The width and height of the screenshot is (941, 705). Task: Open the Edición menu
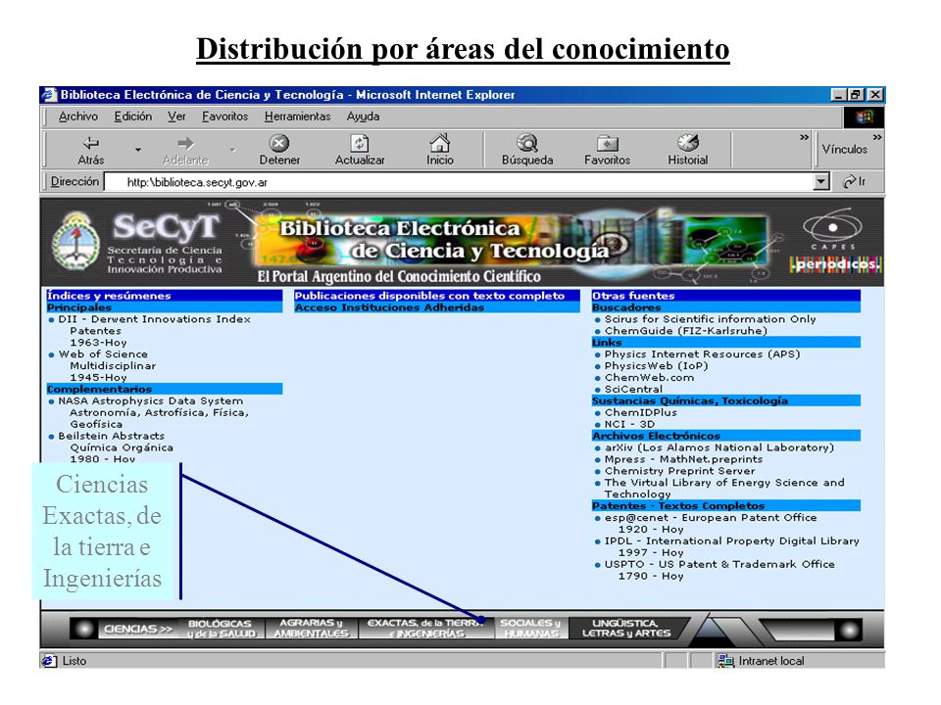[132, 117]
